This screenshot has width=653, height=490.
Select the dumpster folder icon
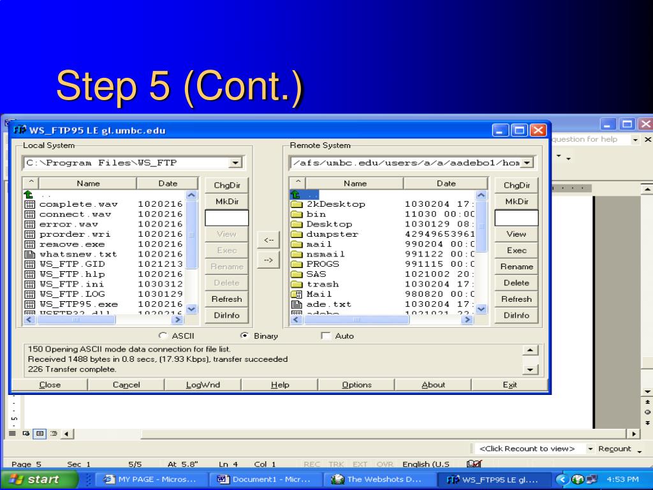click(297, 234)
